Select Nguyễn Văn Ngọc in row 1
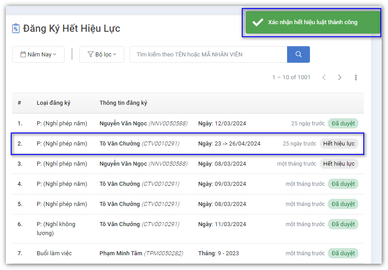The image size is (388, 270). (123, 124)
